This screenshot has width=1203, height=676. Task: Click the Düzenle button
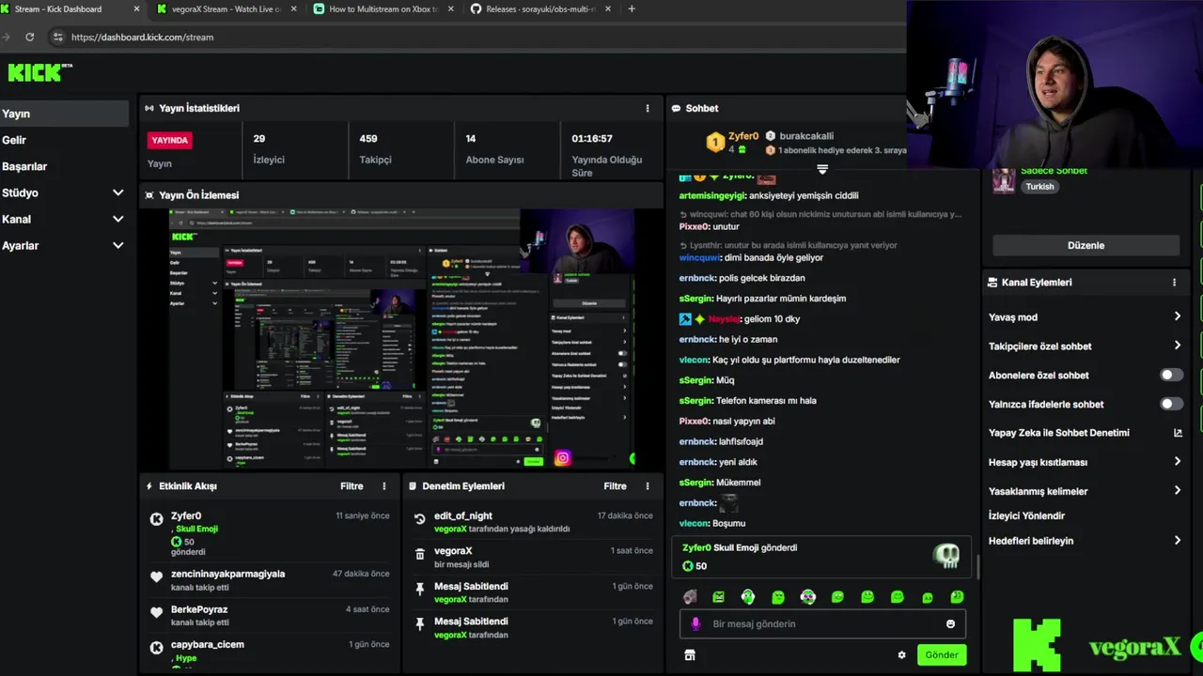pyautogui.click(x=1086, y=245)
